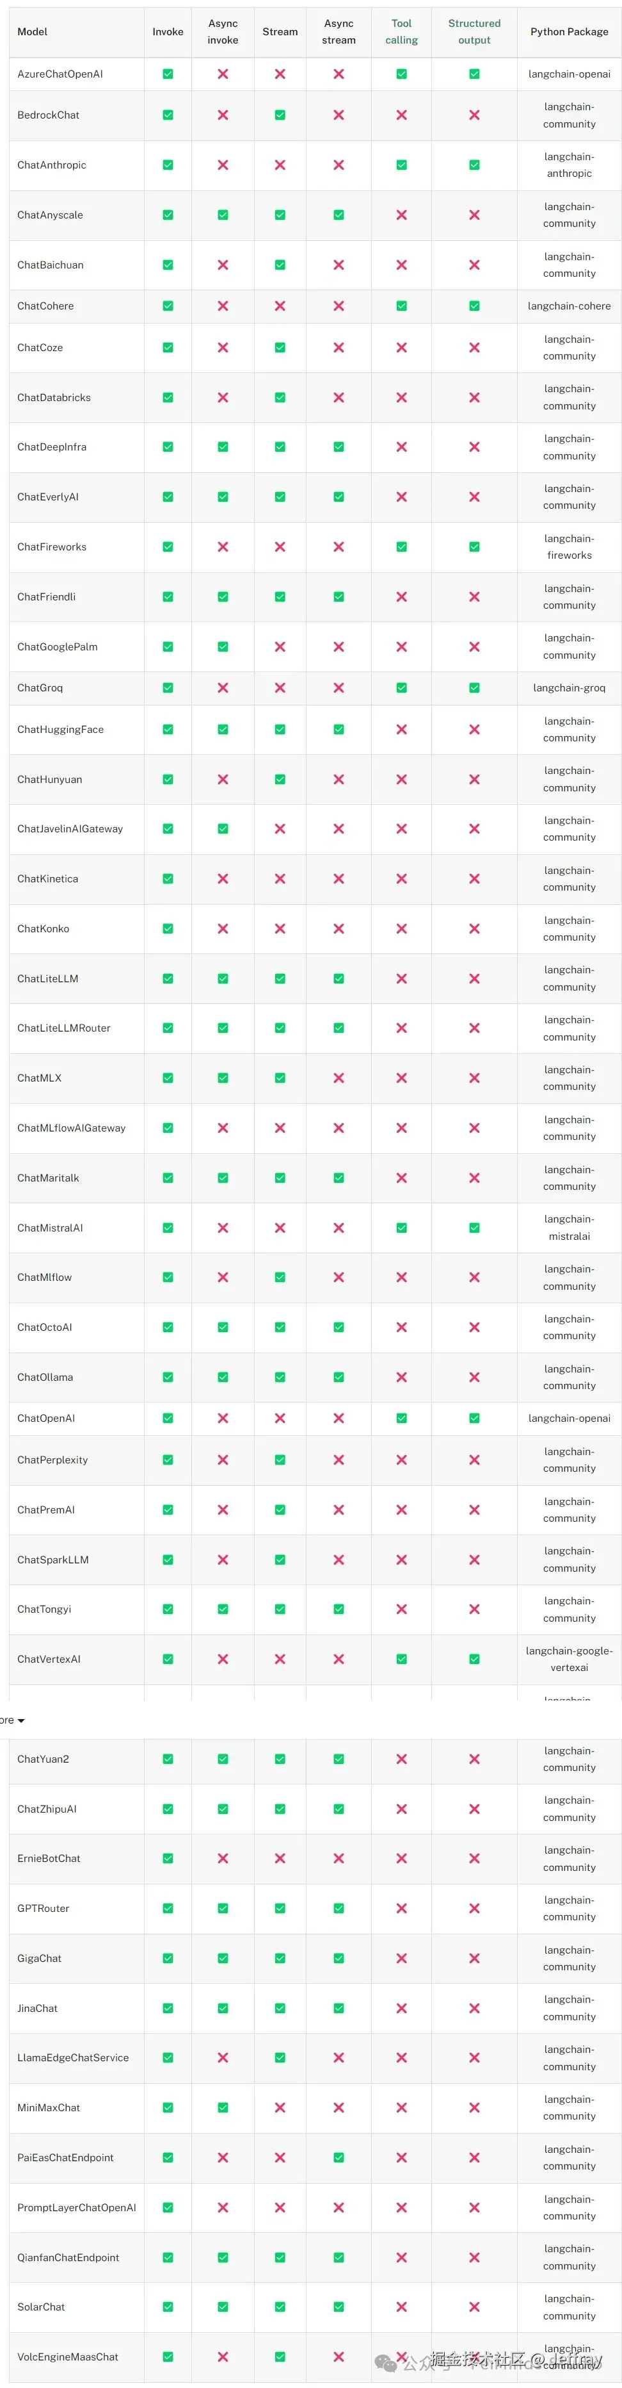The image size is (622, 2388).
Task: Open the Structured output header link
Action: 474,31
